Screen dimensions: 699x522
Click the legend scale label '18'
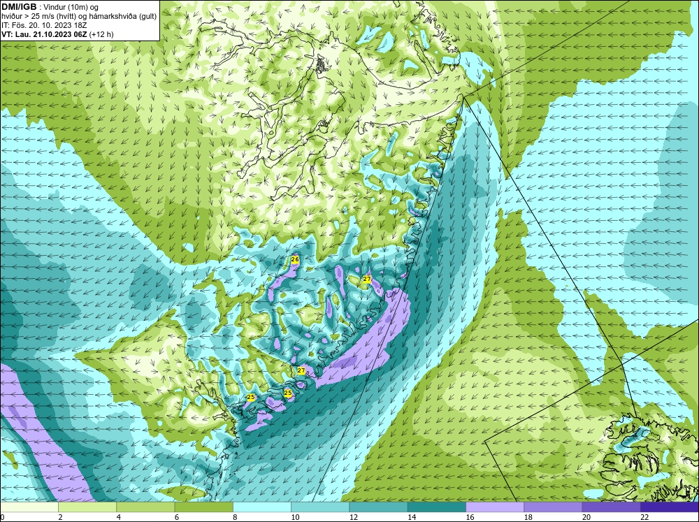tap(528, 517)
